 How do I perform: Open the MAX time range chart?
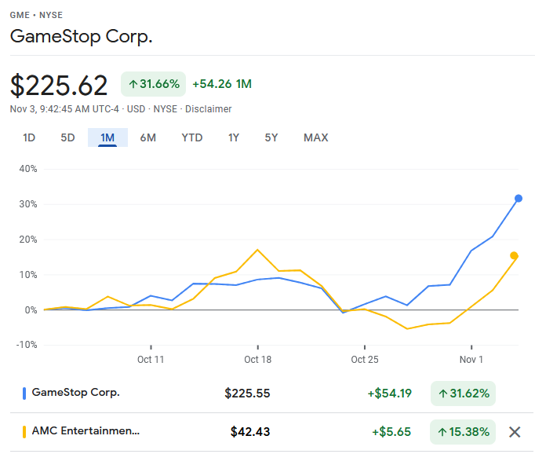(x=316, y=137)
